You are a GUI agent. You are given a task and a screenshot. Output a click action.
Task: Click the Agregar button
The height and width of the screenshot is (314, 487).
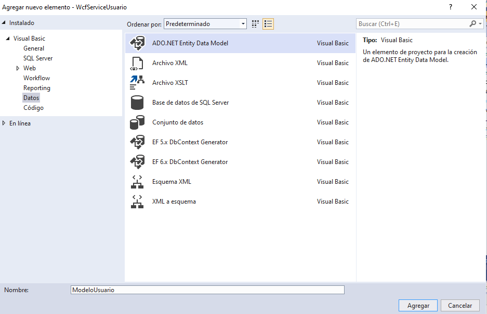[x=418, y=305]
